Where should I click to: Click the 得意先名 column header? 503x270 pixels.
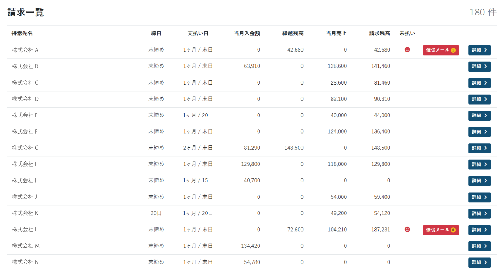[x=22, y=34]
